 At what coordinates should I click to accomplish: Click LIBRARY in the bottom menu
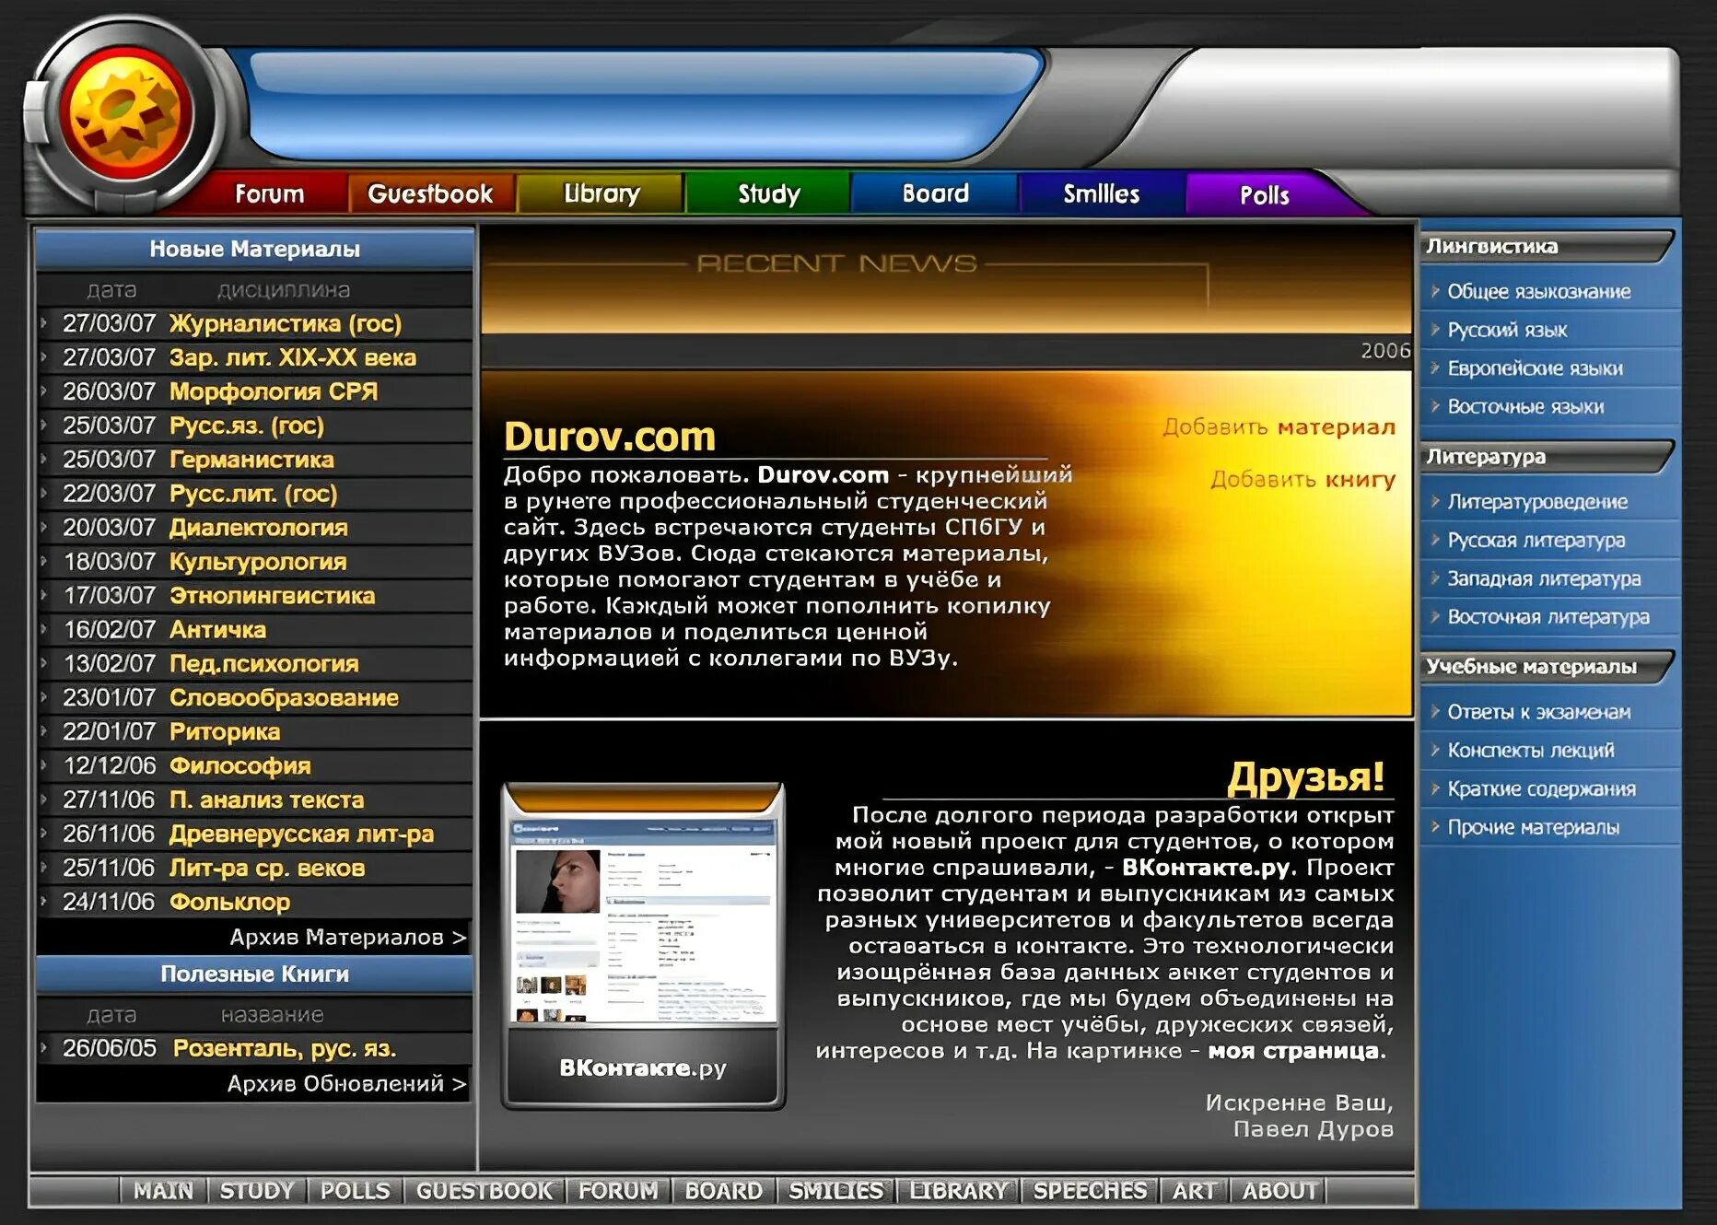pyautogui.click(x=958, y=1191)
